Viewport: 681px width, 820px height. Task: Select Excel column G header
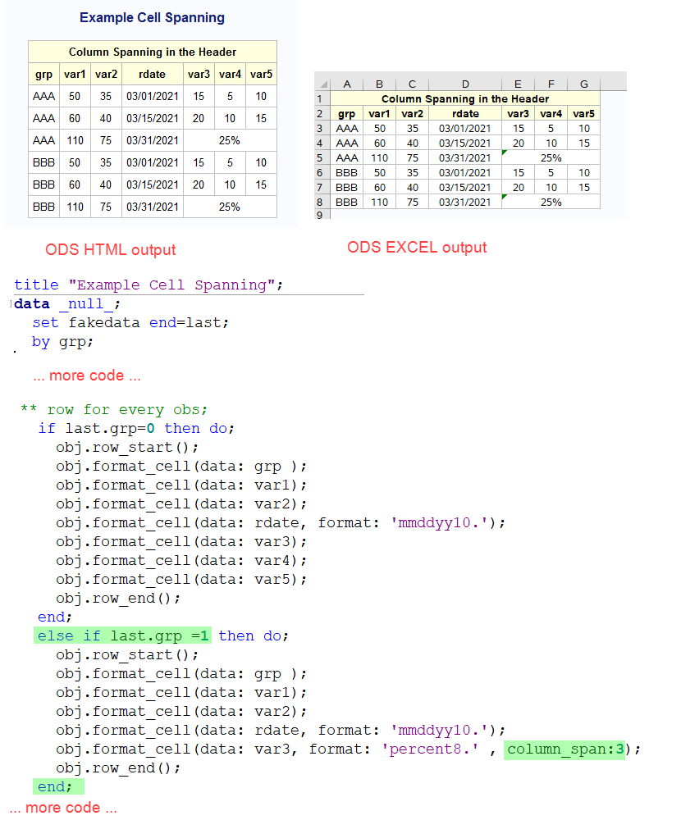583,84
